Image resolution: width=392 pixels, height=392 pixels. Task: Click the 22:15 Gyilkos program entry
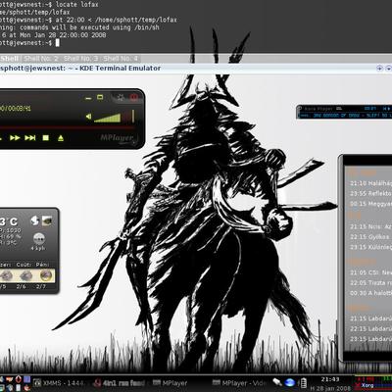tap(370, 237)
